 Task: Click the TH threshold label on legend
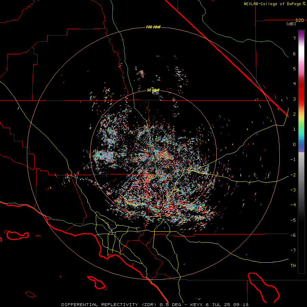point(293,266)
